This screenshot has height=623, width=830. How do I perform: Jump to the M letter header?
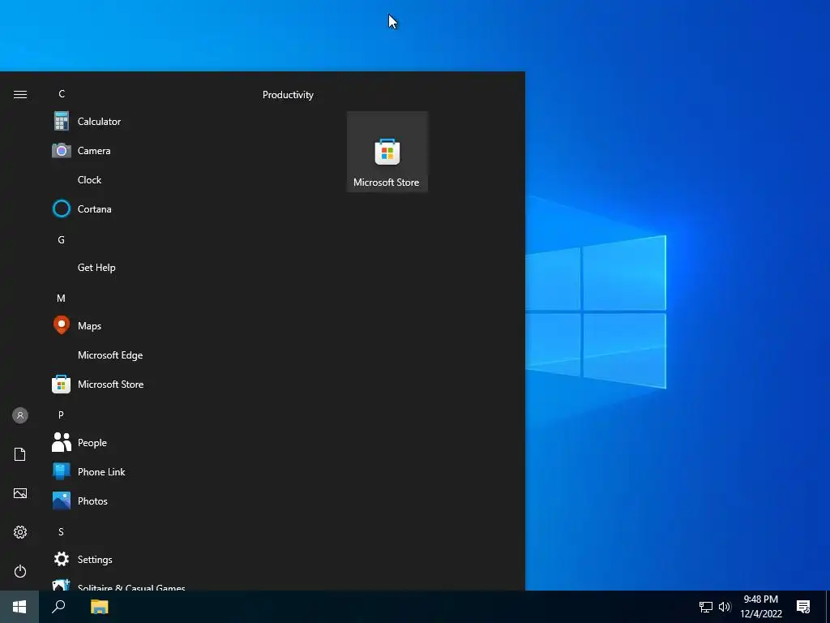(x=62, y=299)
